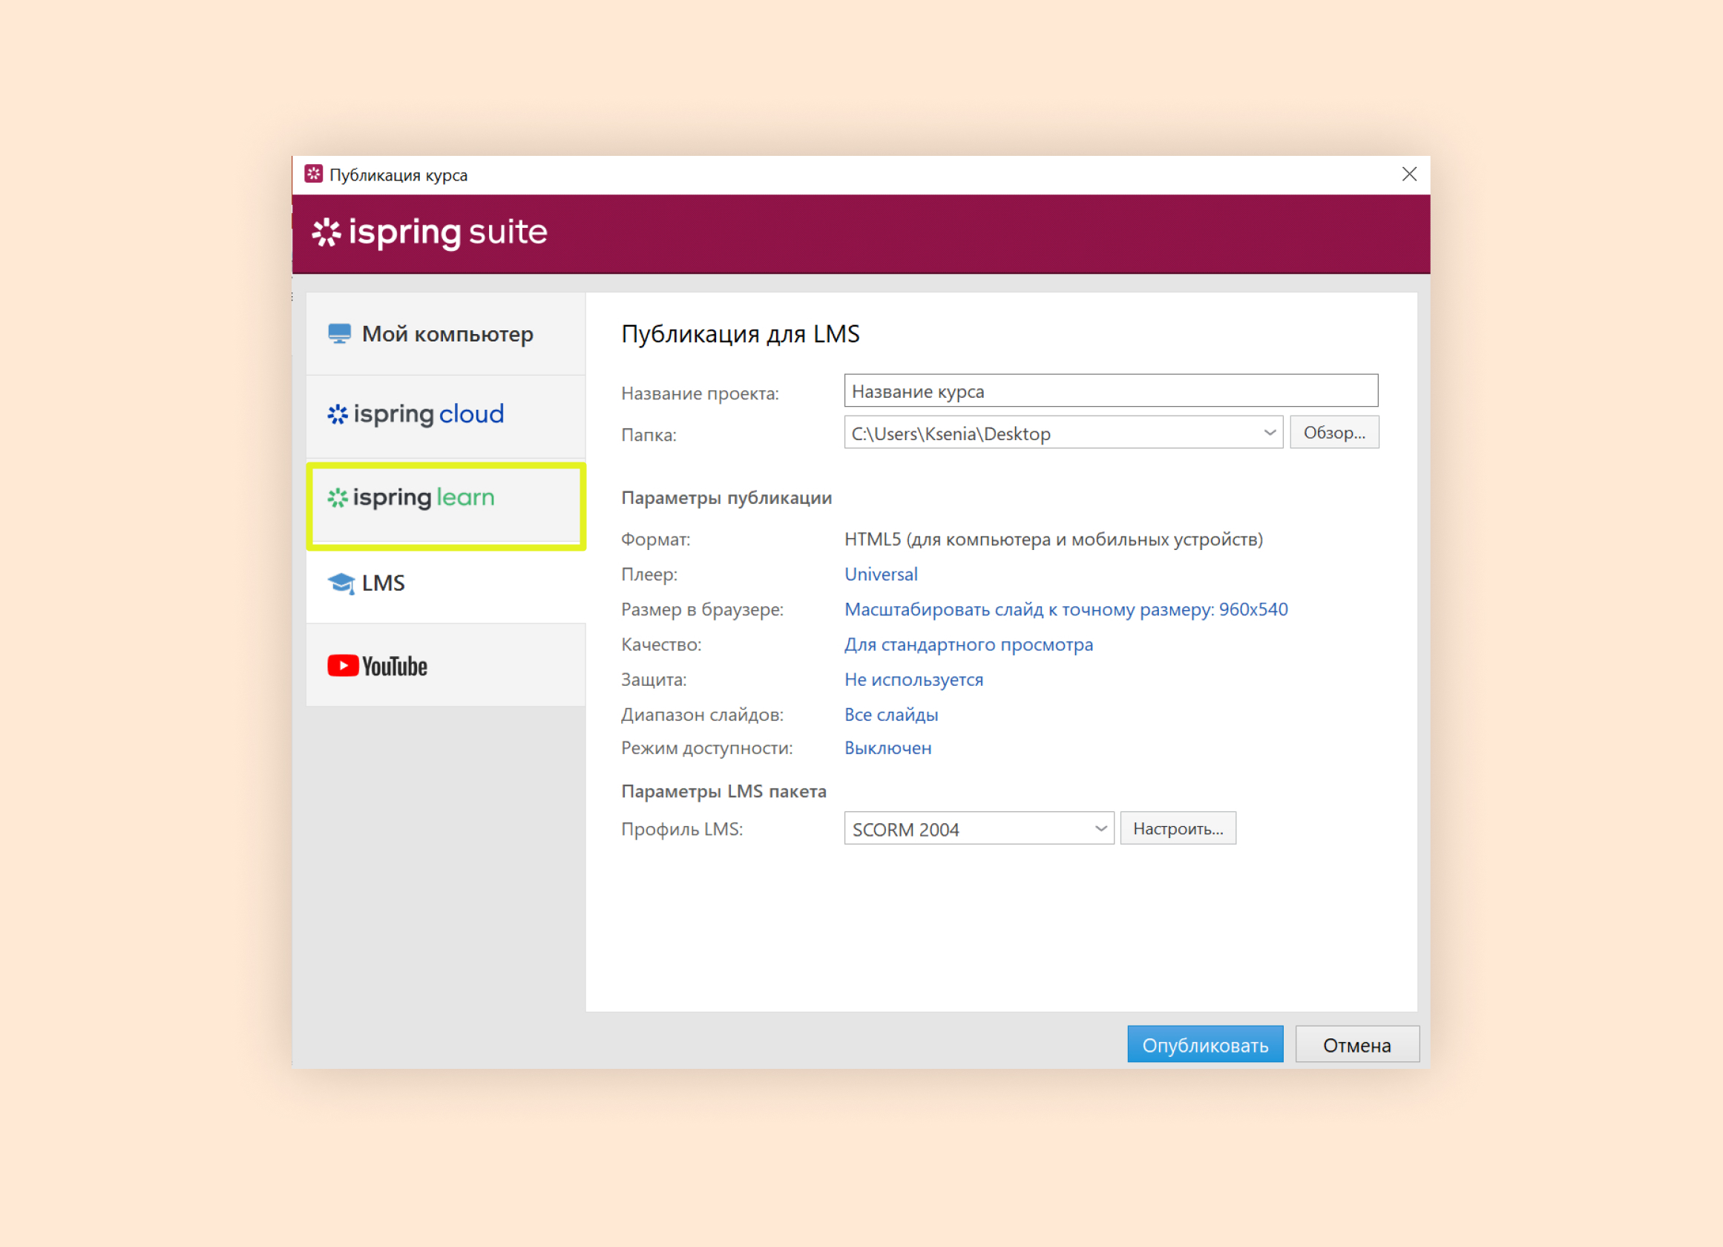This screenshot has width=1723, height=1247.
Task: Close the Публикация курса dialog
Action: click(1409, 174)
